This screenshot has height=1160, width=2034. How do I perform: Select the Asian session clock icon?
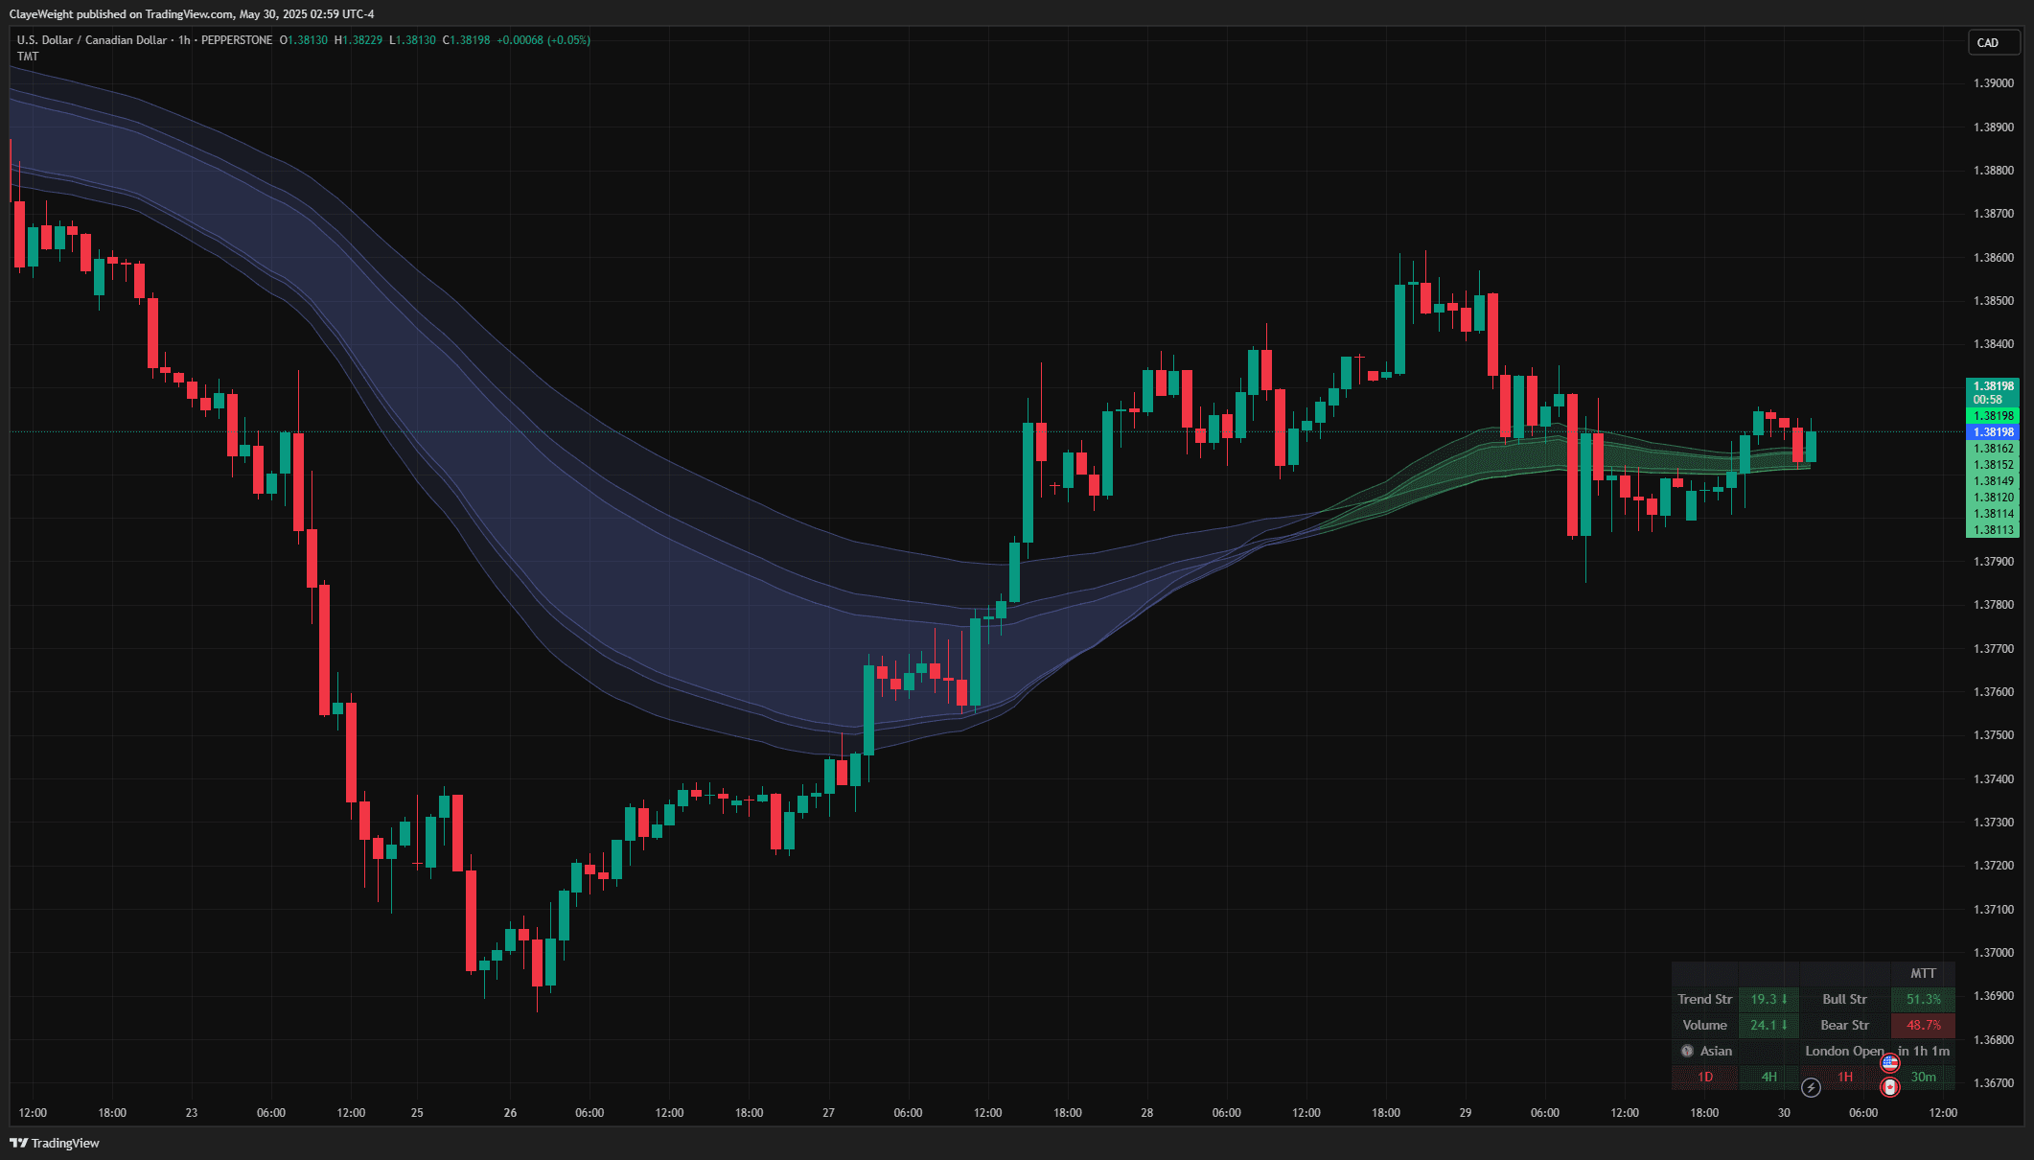point(1686,1052)
